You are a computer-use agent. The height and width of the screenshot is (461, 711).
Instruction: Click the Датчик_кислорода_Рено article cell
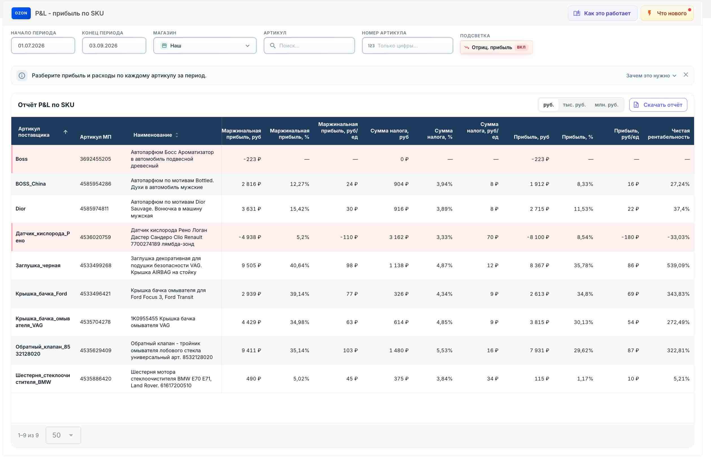click(43, 237)
